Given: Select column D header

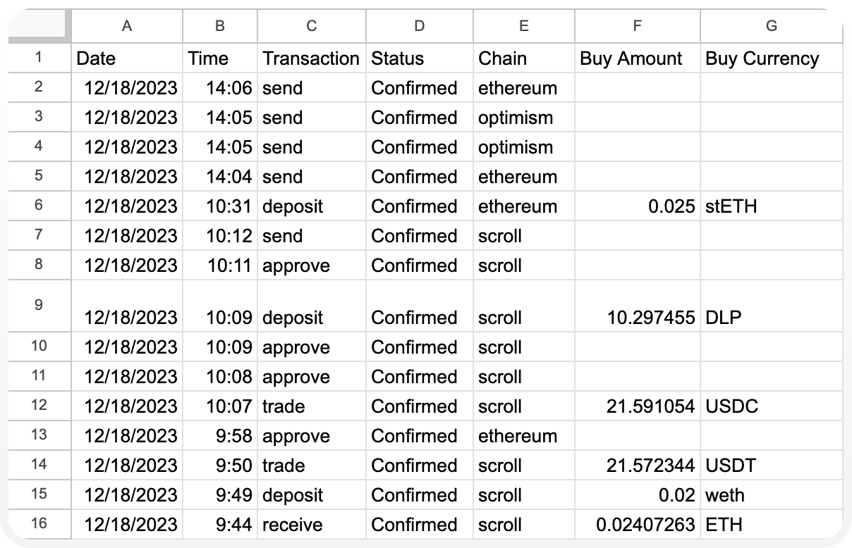Looking at the screenshot, I should (x=419, y=25).
